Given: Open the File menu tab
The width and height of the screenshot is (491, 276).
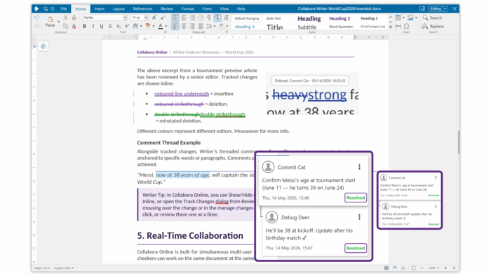Looking at the screenshot, I should click(x=64, y=8).
